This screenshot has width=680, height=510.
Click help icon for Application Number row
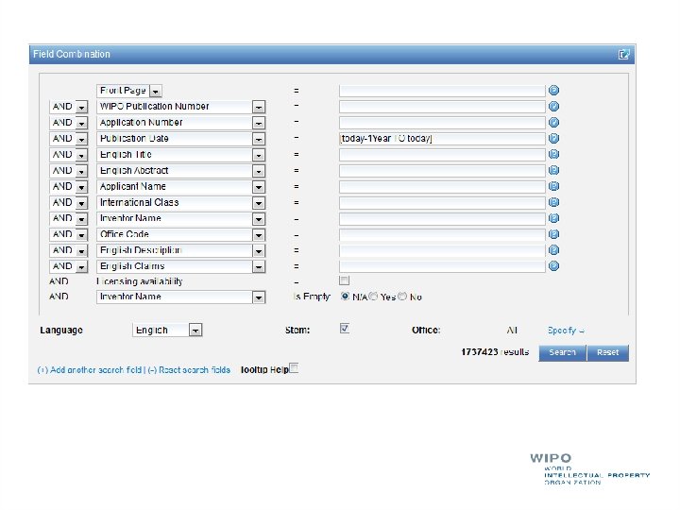(x=553, y=122)
